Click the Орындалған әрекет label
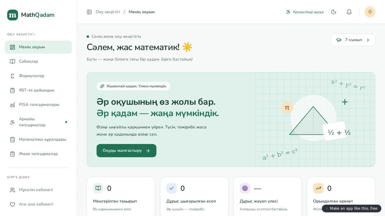385x216 pixels. tap(333, 201)
